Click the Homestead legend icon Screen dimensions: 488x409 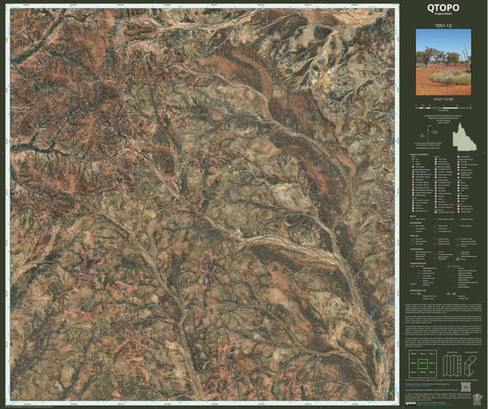click(413, 167)
